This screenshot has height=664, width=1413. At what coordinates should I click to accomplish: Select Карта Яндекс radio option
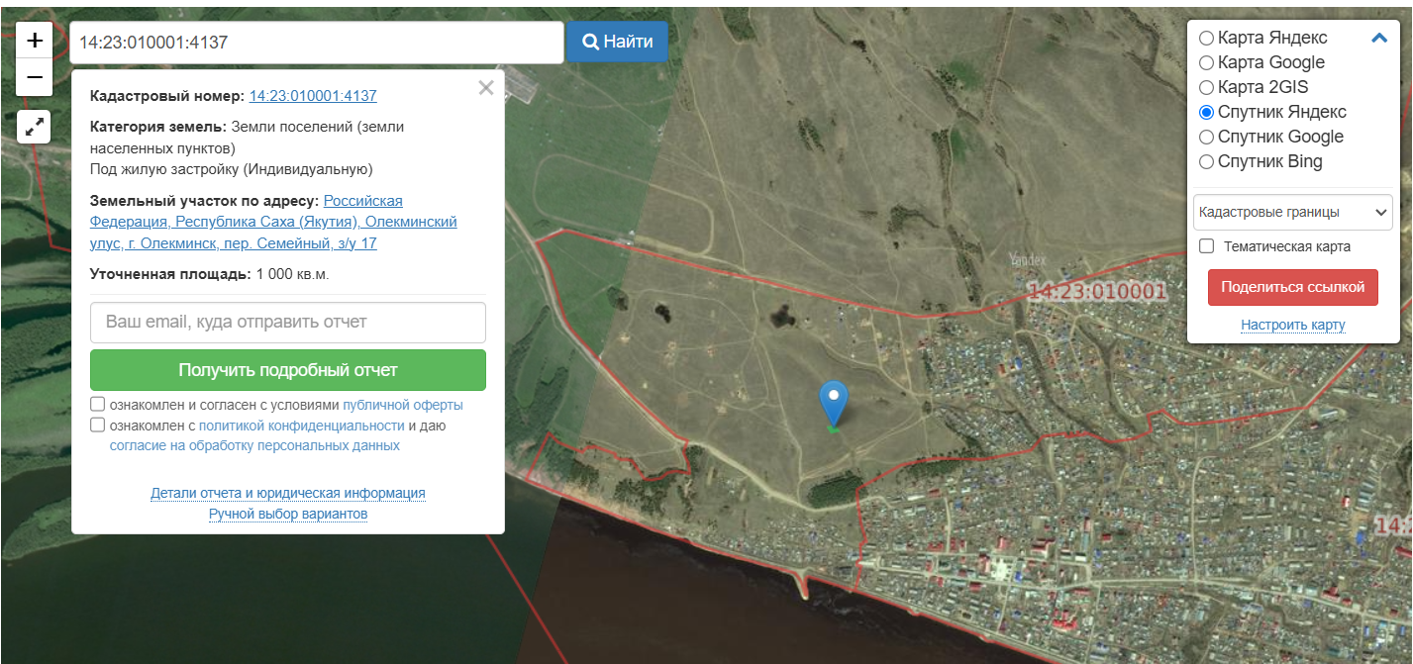(1206, 38)
